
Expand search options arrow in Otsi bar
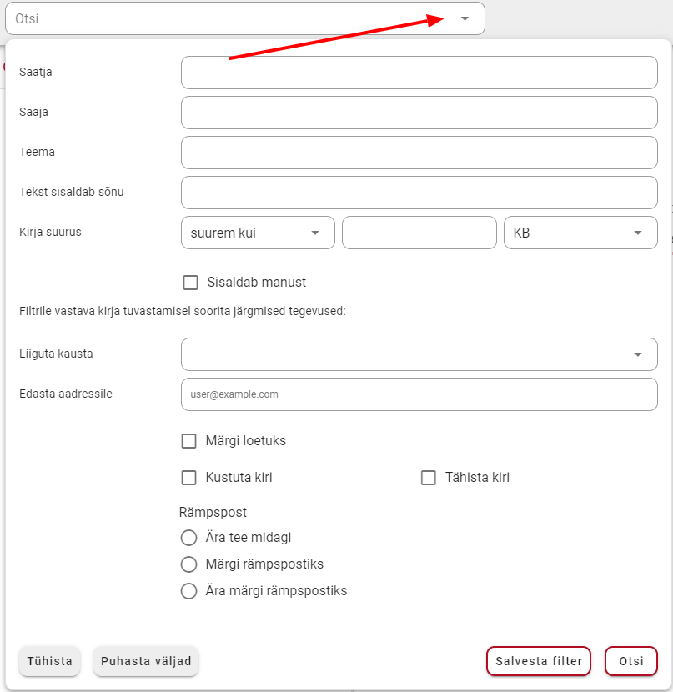click(x=465, y=18)
